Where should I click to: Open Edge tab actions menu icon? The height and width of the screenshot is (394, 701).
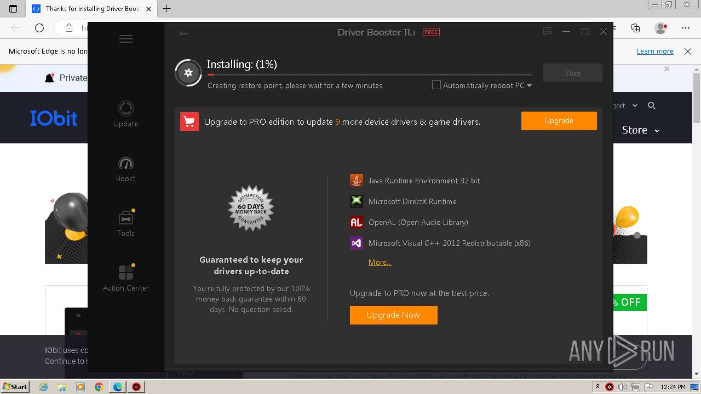(x=13, y=9)
